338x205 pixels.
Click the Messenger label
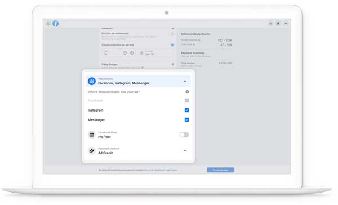coord(96,120)
